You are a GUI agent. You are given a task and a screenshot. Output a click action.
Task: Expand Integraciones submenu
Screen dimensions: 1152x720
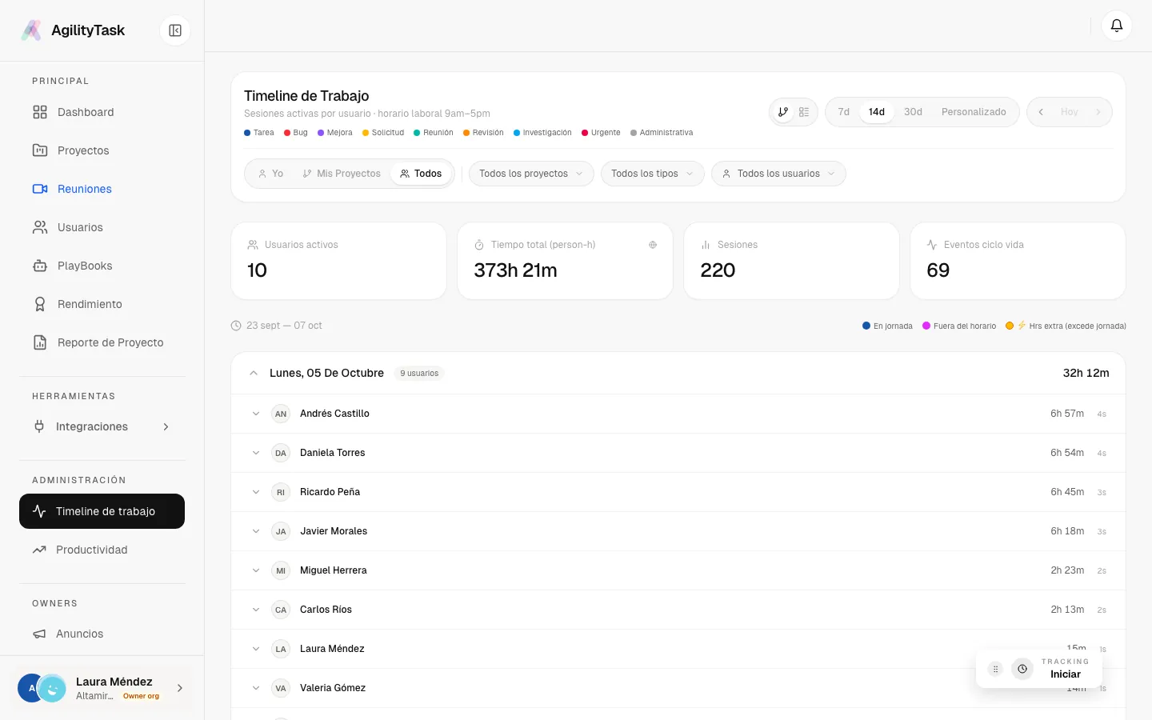point(102,426)
